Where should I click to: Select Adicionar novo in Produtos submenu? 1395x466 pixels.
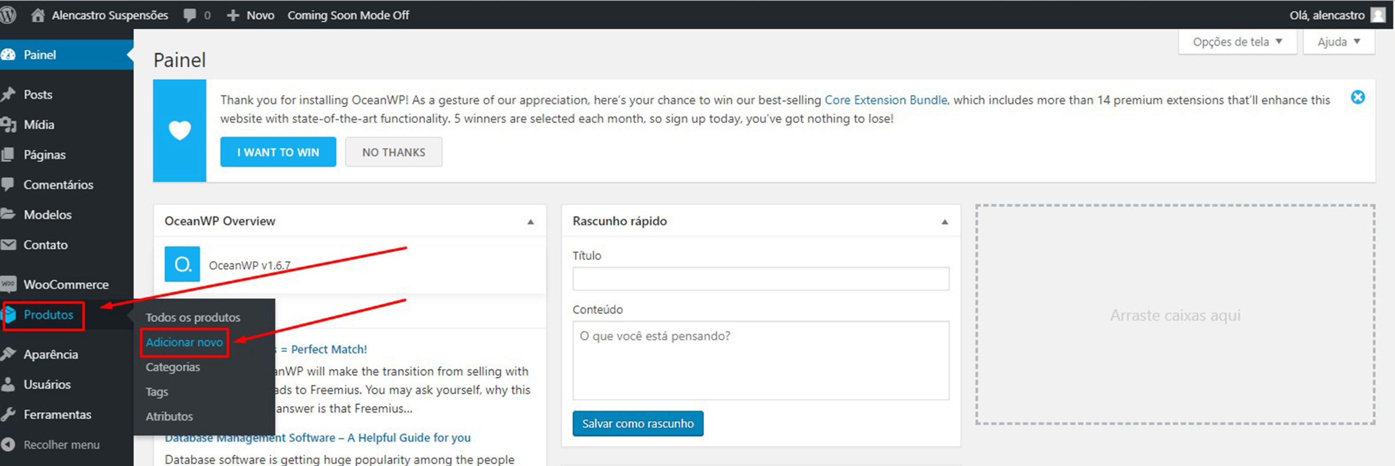pyautogui.click(x=184, y=342)
